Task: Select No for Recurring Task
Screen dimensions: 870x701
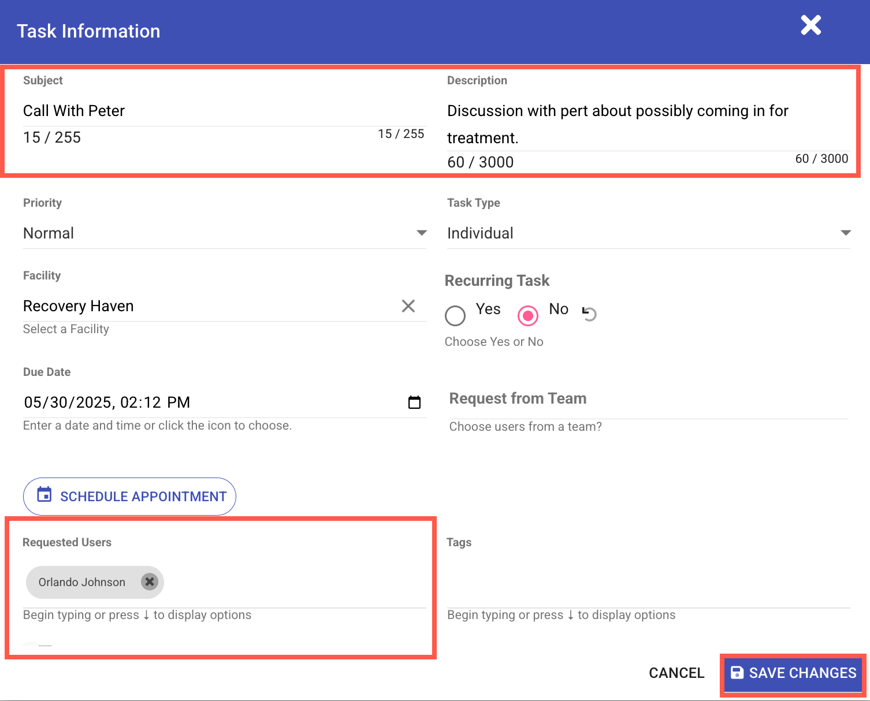Action: 528,315
